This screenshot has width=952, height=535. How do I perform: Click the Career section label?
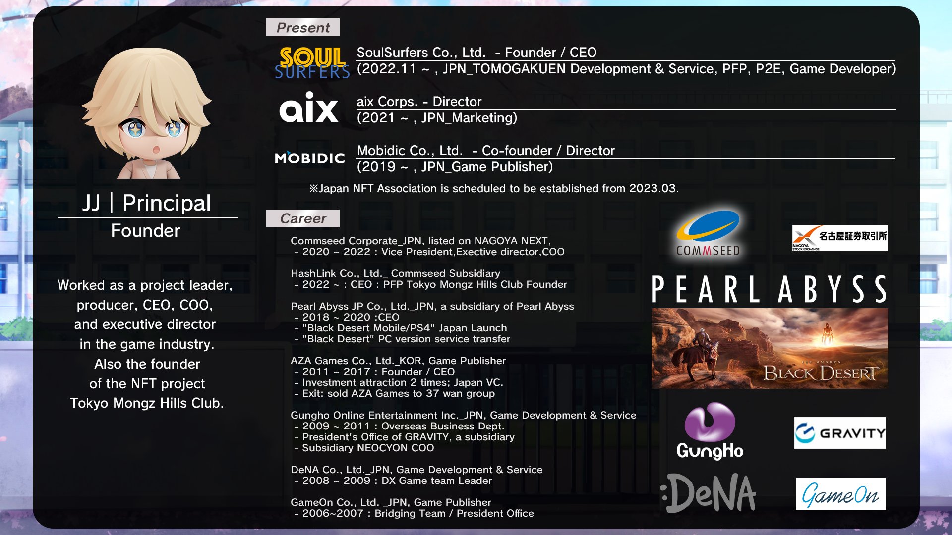pos(302,218)
